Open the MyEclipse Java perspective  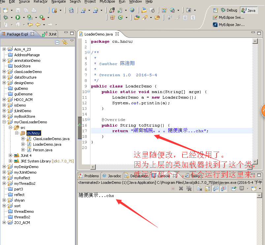pyautogui.click(x=229, y=25)
